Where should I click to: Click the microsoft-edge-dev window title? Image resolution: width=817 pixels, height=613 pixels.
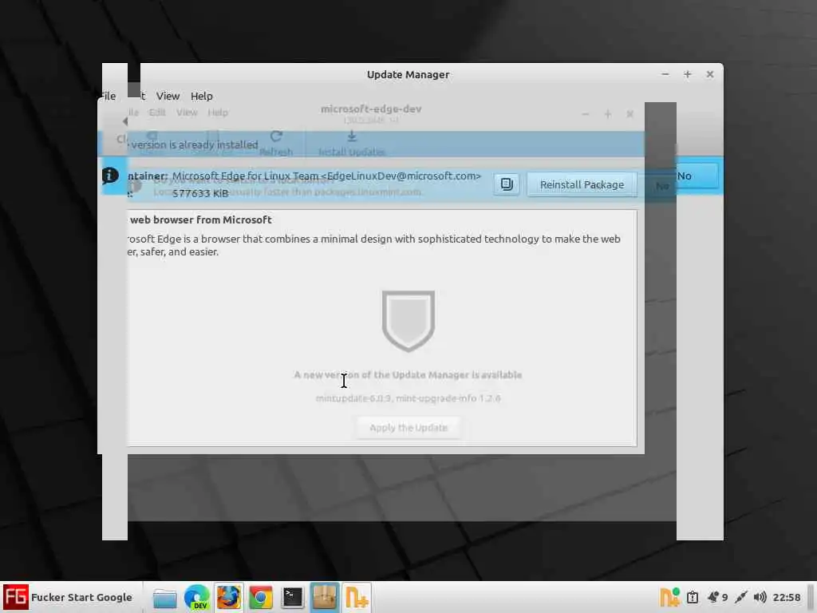[371, 109]
